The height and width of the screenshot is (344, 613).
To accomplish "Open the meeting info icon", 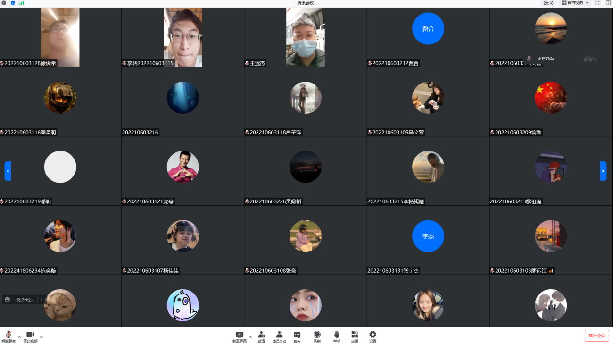I will point(4,3).
